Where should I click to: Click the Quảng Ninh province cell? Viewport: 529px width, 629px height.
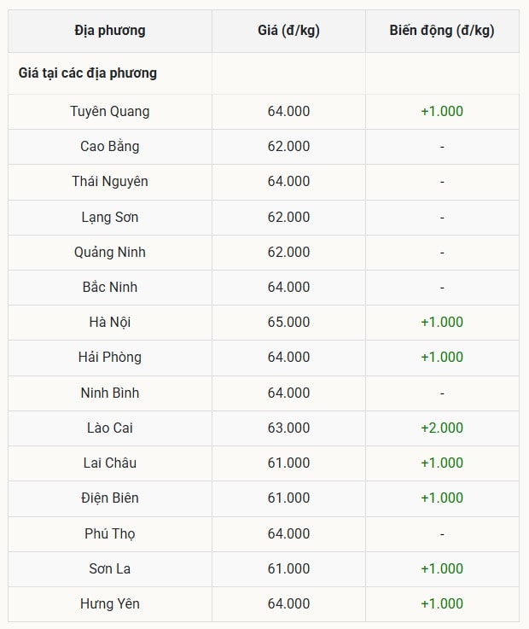click(x=110, y=252)
